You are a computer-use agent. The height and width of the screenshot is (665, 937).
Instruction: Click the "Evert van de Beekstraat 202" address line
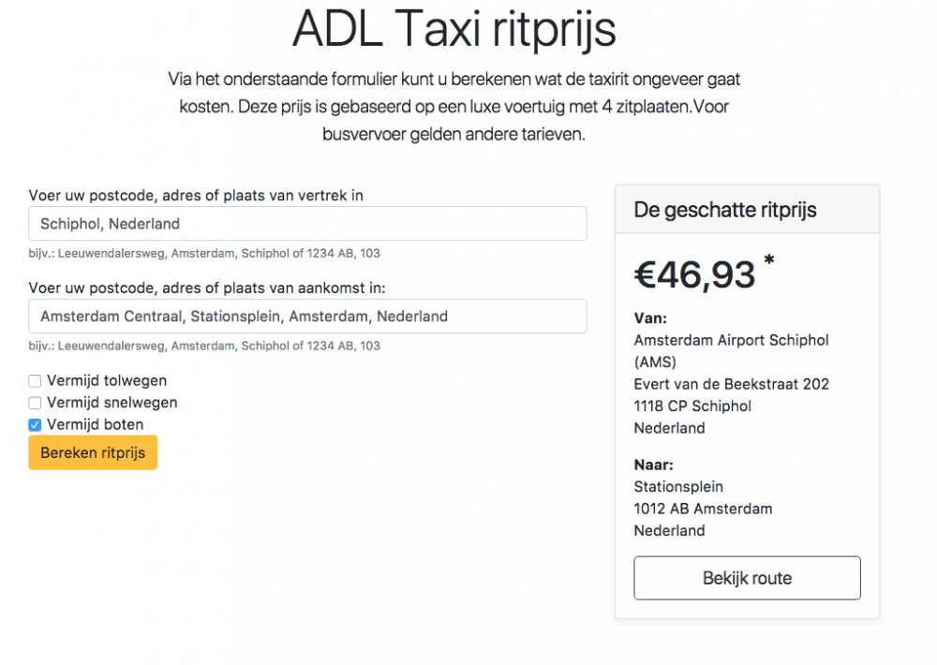tap(731, 384)
